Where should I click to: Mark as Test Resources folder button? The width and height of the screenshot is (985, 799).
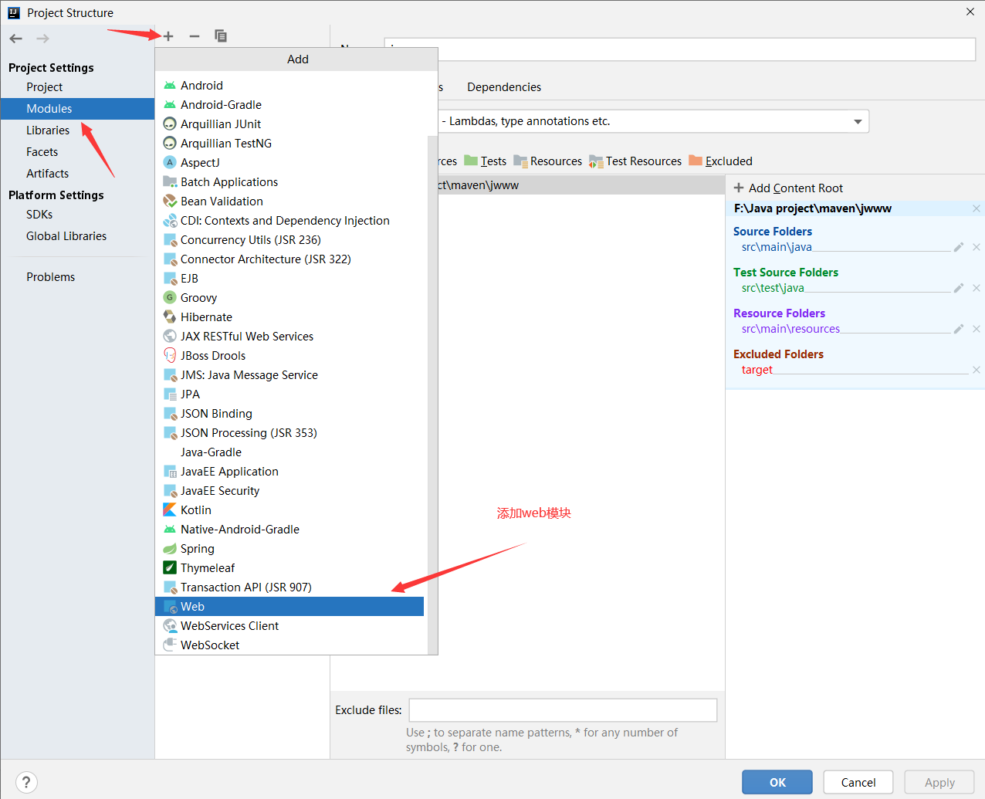(x=635, y=161)
